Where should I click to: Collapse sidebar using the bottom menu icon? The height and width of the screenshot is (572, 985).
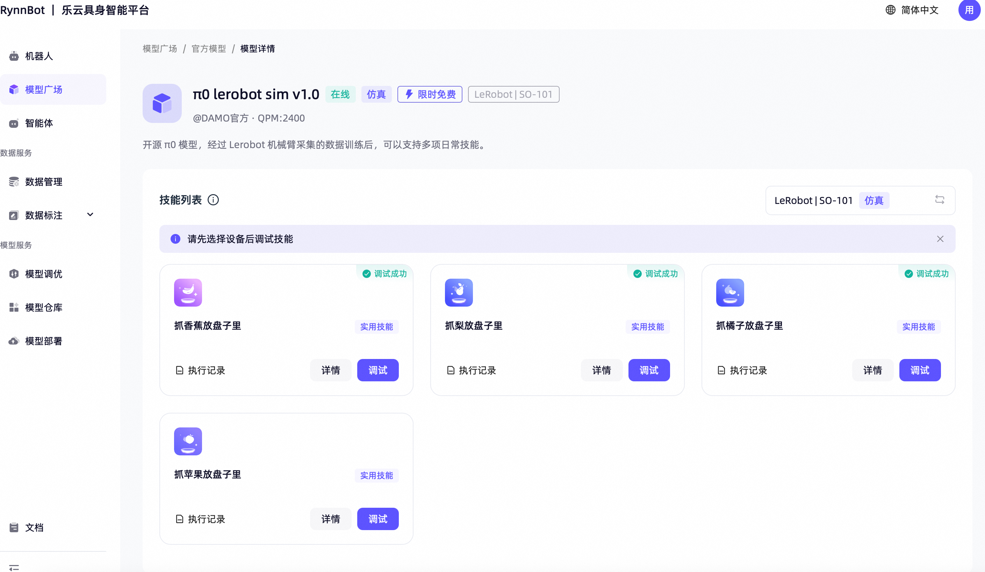point(14,567)
